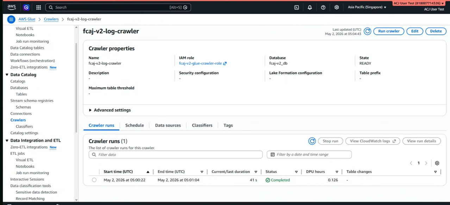The image size is (450, 205).
Task: Switch to the Classifiers tab
Action: pos(202,125)
